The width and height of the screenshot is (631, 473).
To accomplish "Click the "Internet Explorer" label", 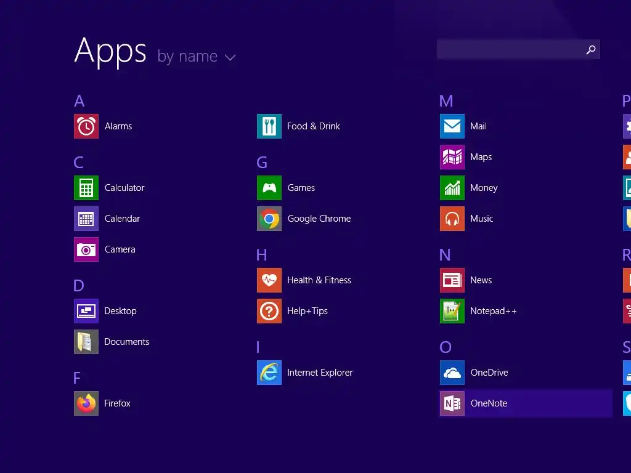I will tap(320, 373).
